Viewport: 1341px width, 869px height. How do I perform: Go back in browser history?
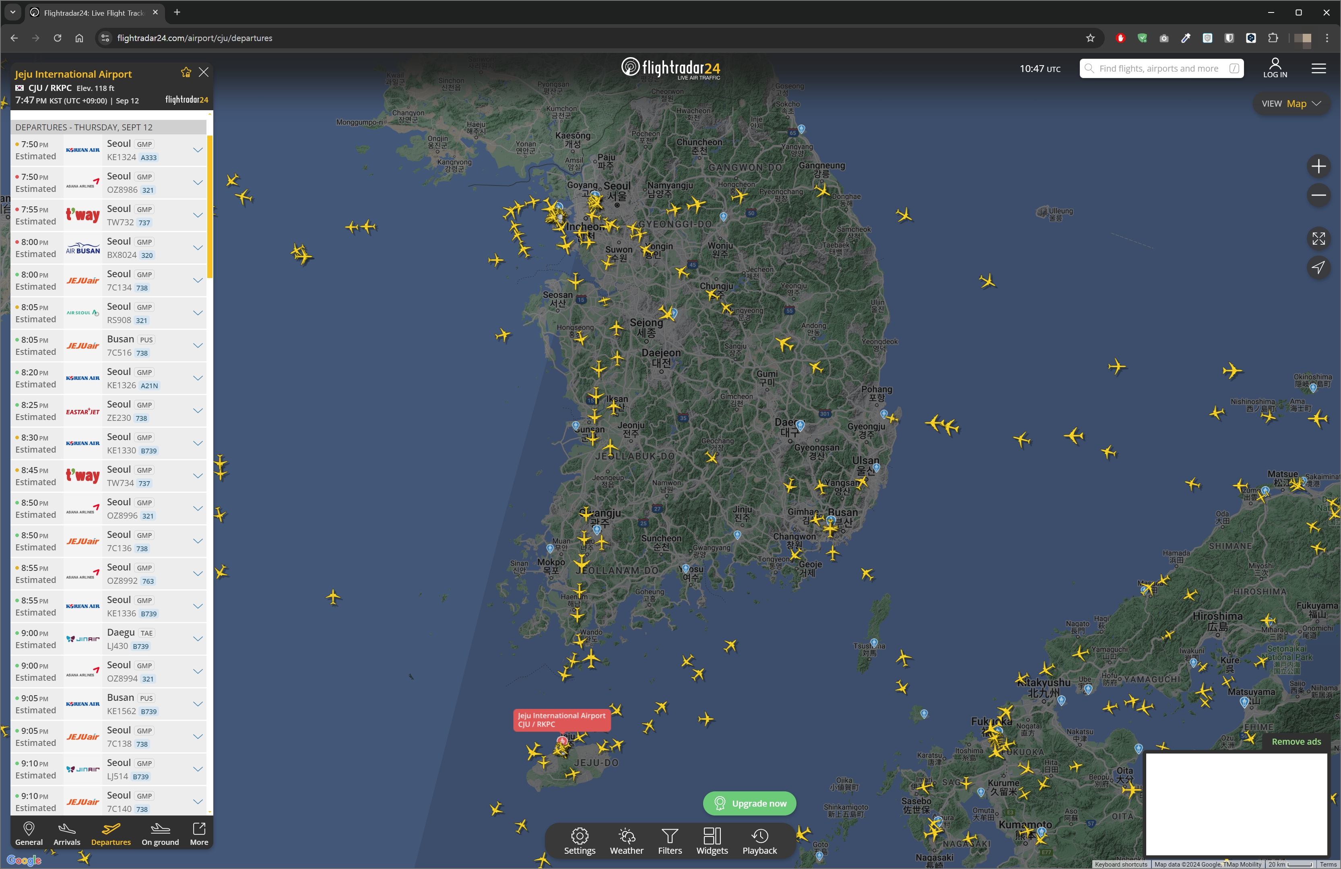tap(14, 38)
